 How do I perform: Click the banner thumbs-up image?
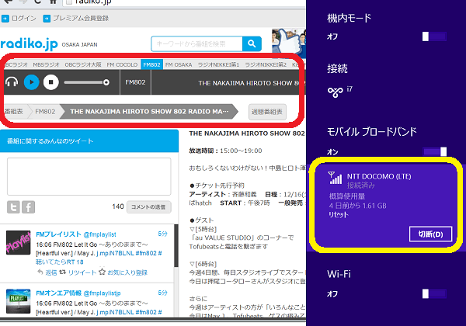click(289, 42)
